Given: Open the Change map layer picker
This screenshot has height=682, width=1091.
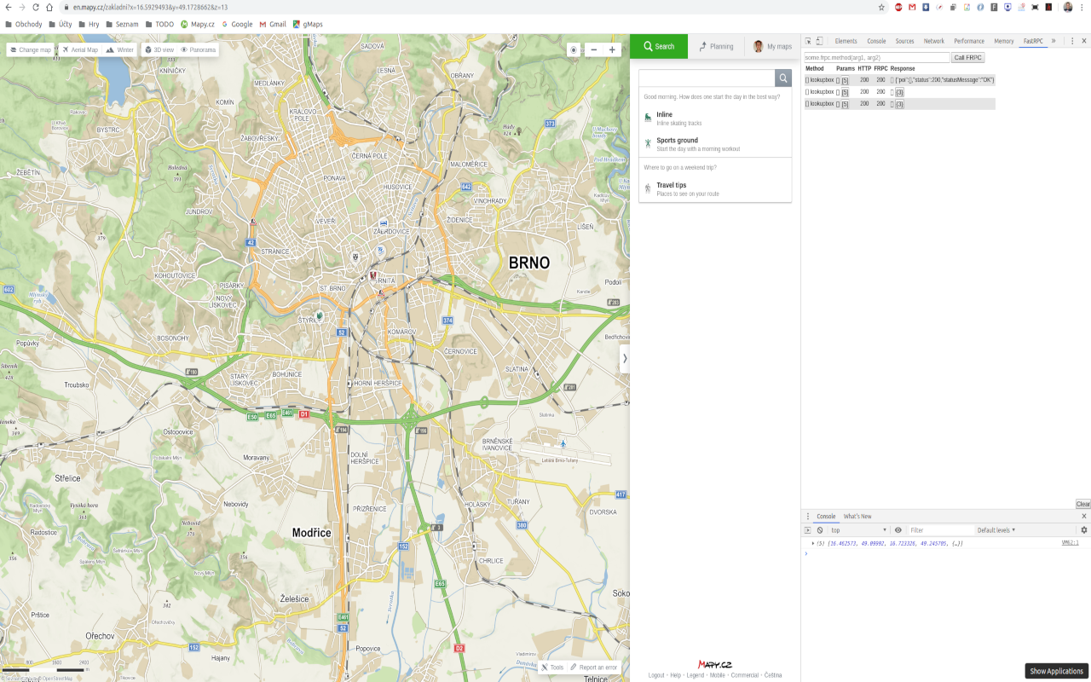Looking at the screenshot, I should click(31, 49).
